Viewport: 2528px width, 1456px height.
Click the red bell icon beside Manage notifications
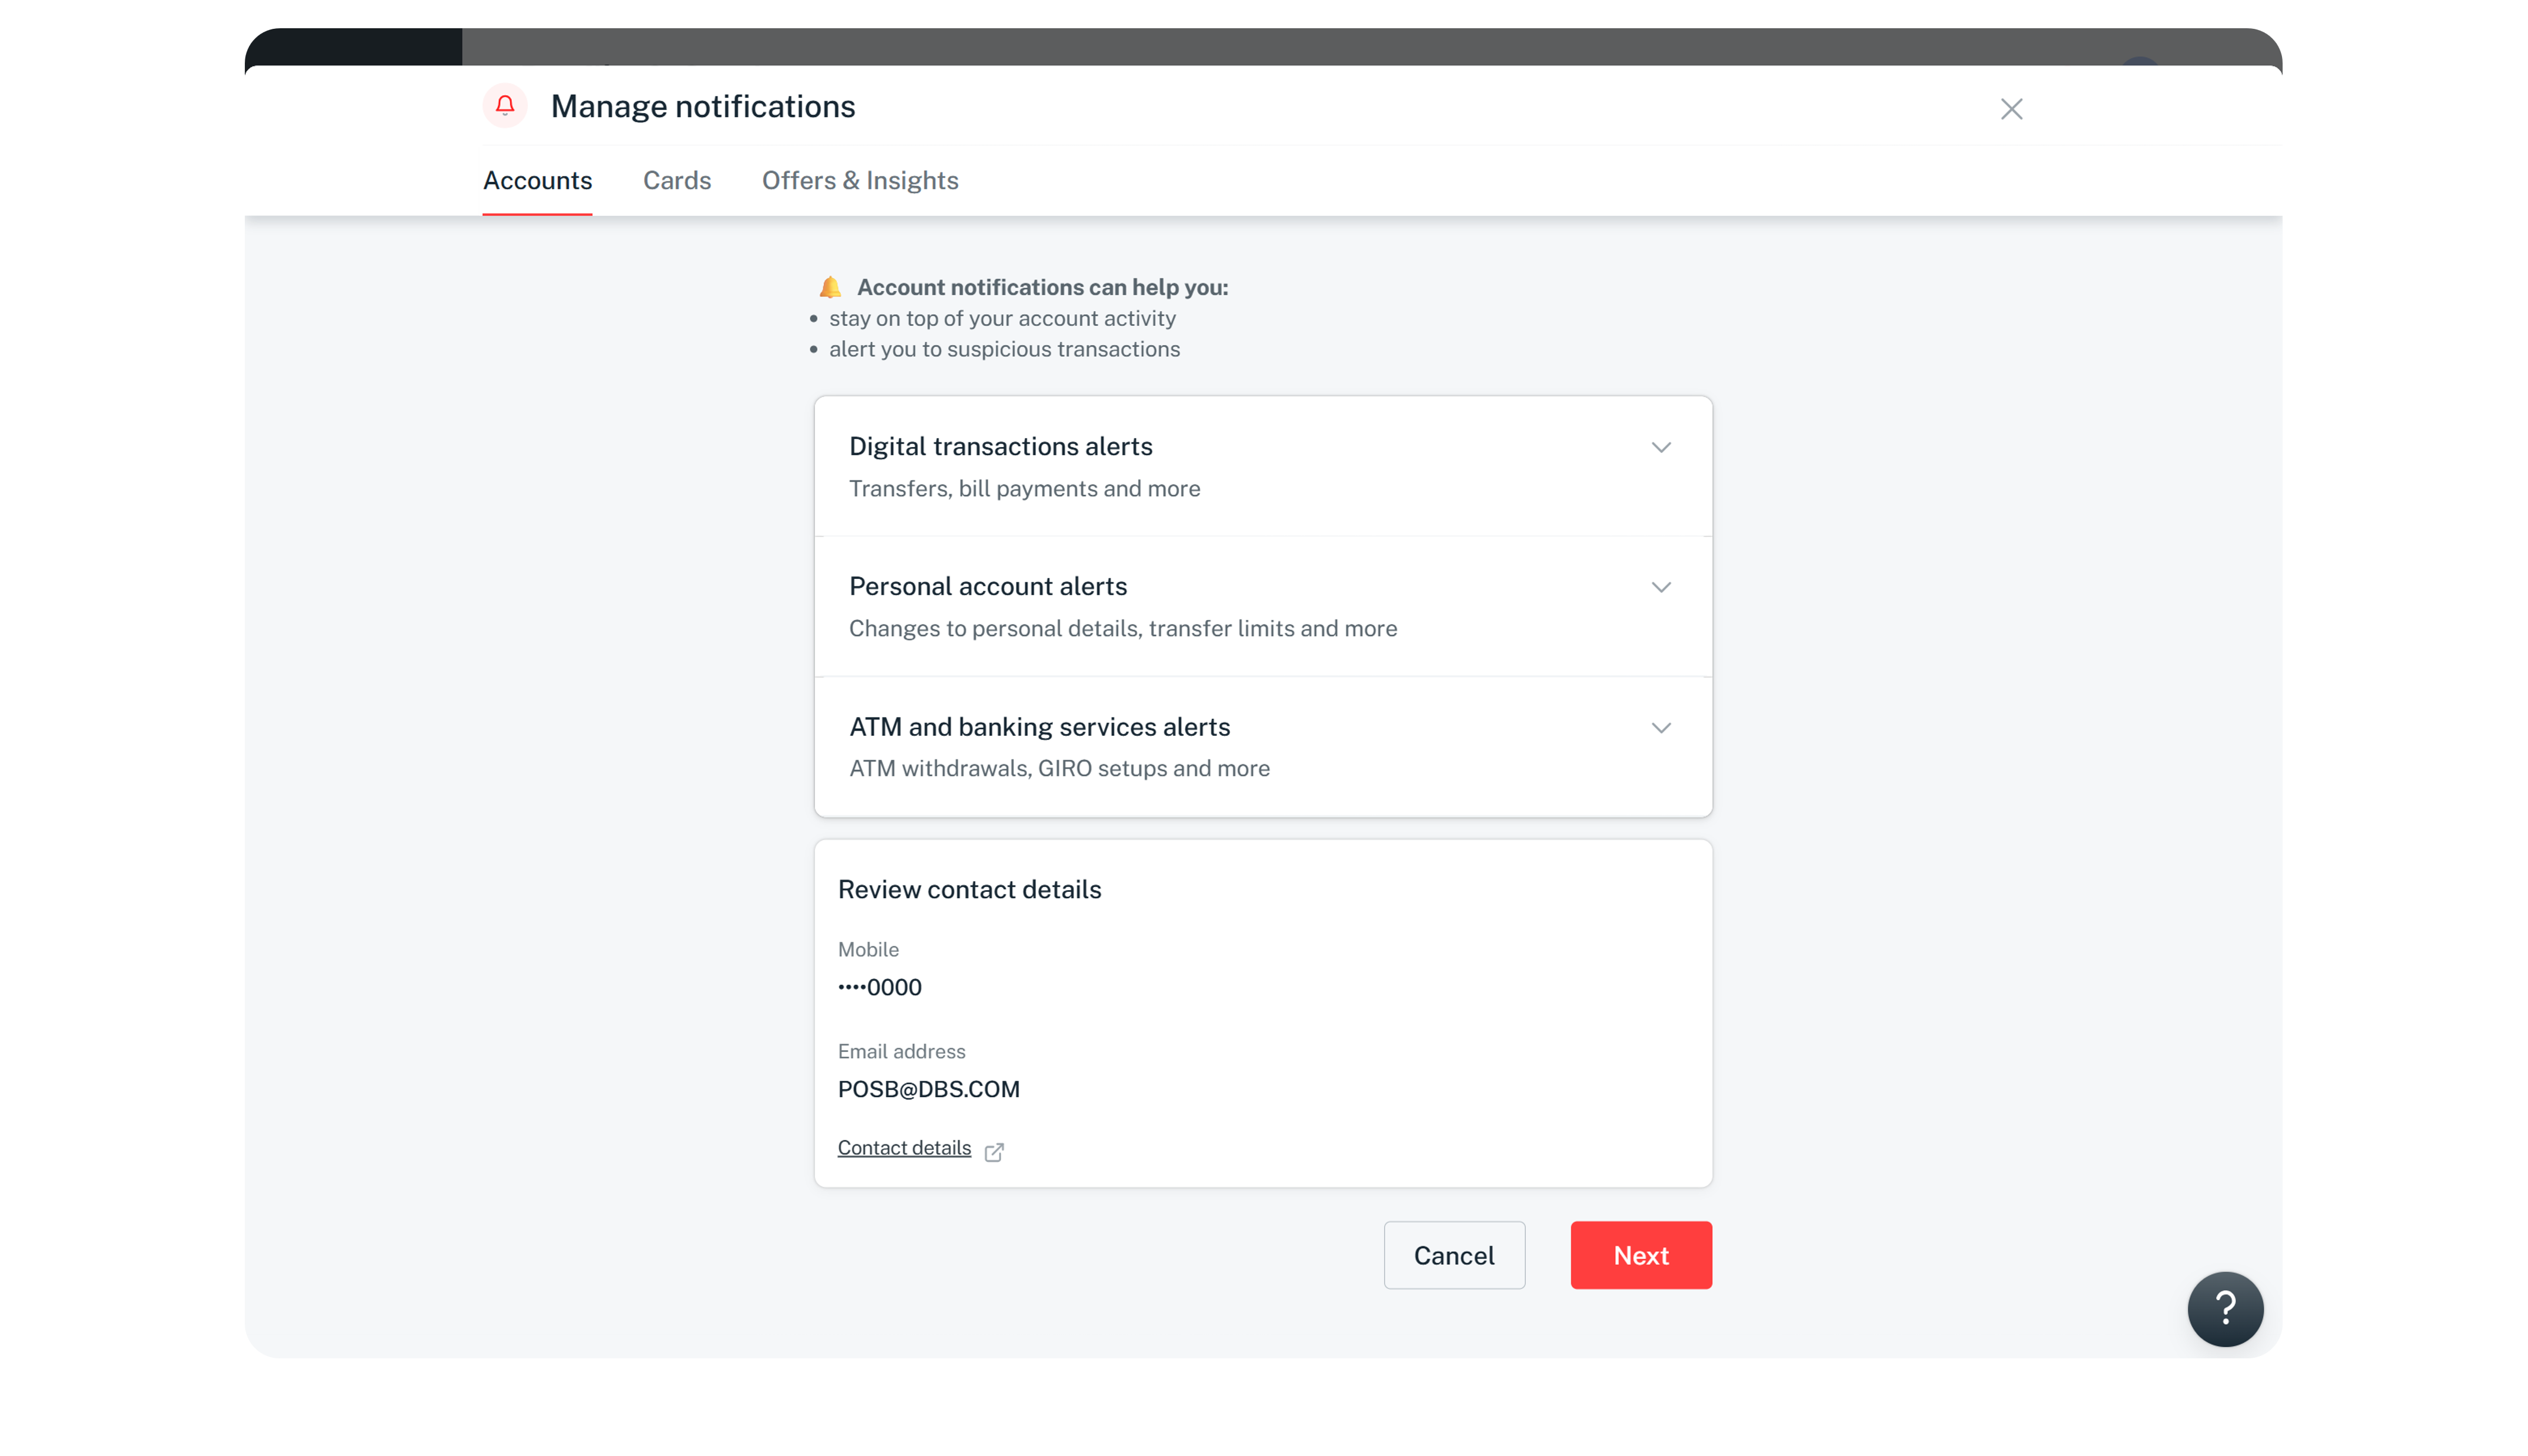(x=505, y=106)
